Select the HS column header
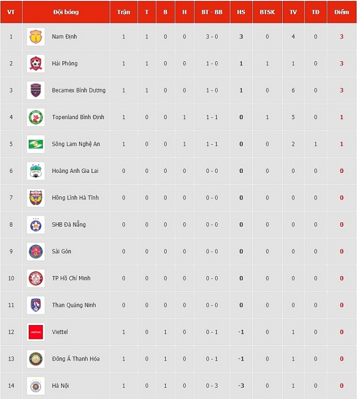 [241, 12]
